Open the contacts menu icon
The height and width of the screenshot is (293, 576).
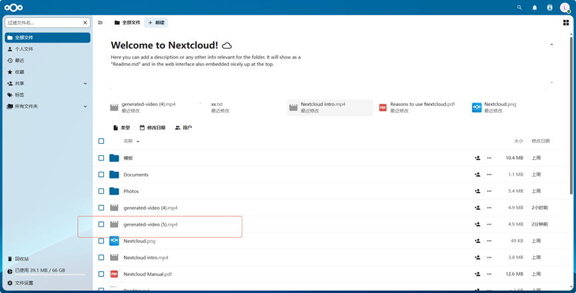pyautogui.click(x=549, y=7)
